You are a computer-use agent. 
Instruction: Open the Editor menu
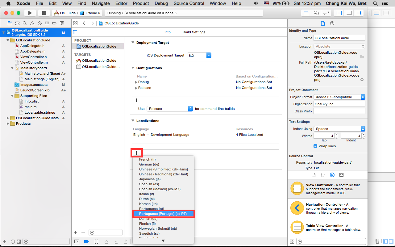coord(121,3)
